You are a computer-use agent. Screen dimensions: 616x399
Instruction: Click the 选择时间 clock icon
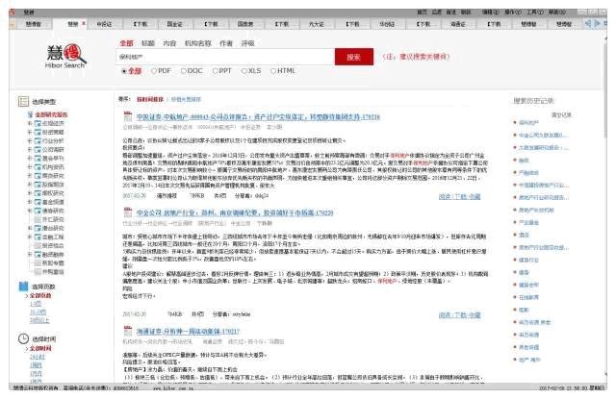[23, 338]
